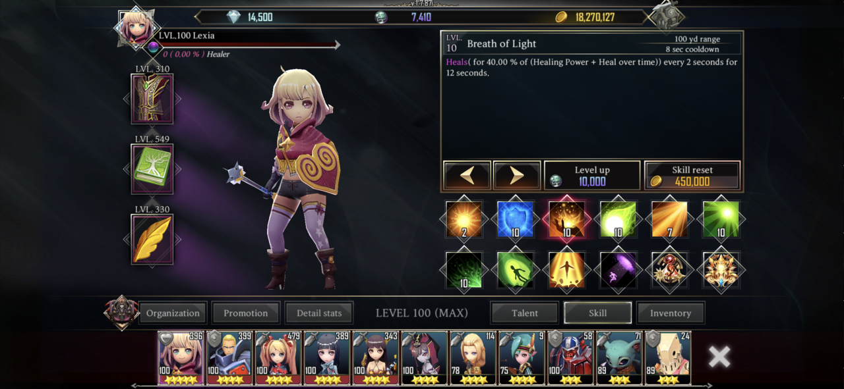Click the golden winged emblem skill icon
This screenshot has height=389, width=844.
coord(721,271)
